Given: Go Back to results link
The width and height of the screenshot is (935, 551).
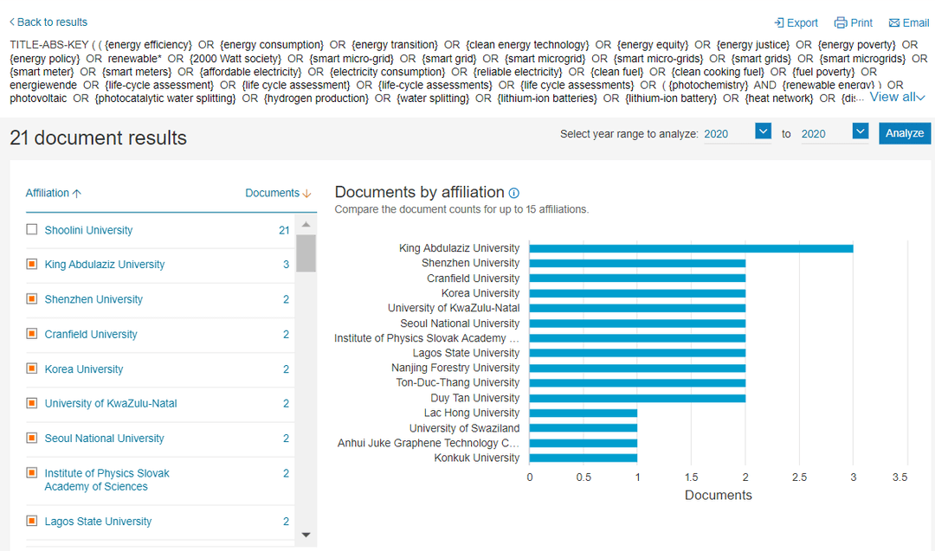Looking at the screenshot, I should click(x=52, y=22).
